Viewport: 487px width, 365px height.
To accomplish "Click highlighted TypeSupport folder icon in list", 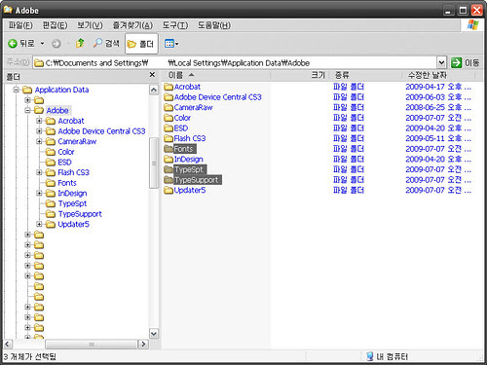I will (169, 180).
